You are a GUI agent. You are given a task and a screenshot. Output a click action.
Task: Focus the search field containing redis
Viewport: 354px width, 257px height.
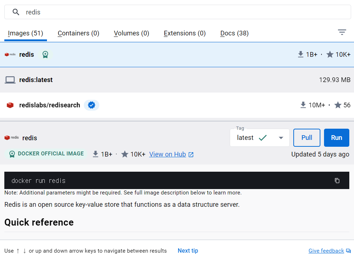[x=177, y=12]
